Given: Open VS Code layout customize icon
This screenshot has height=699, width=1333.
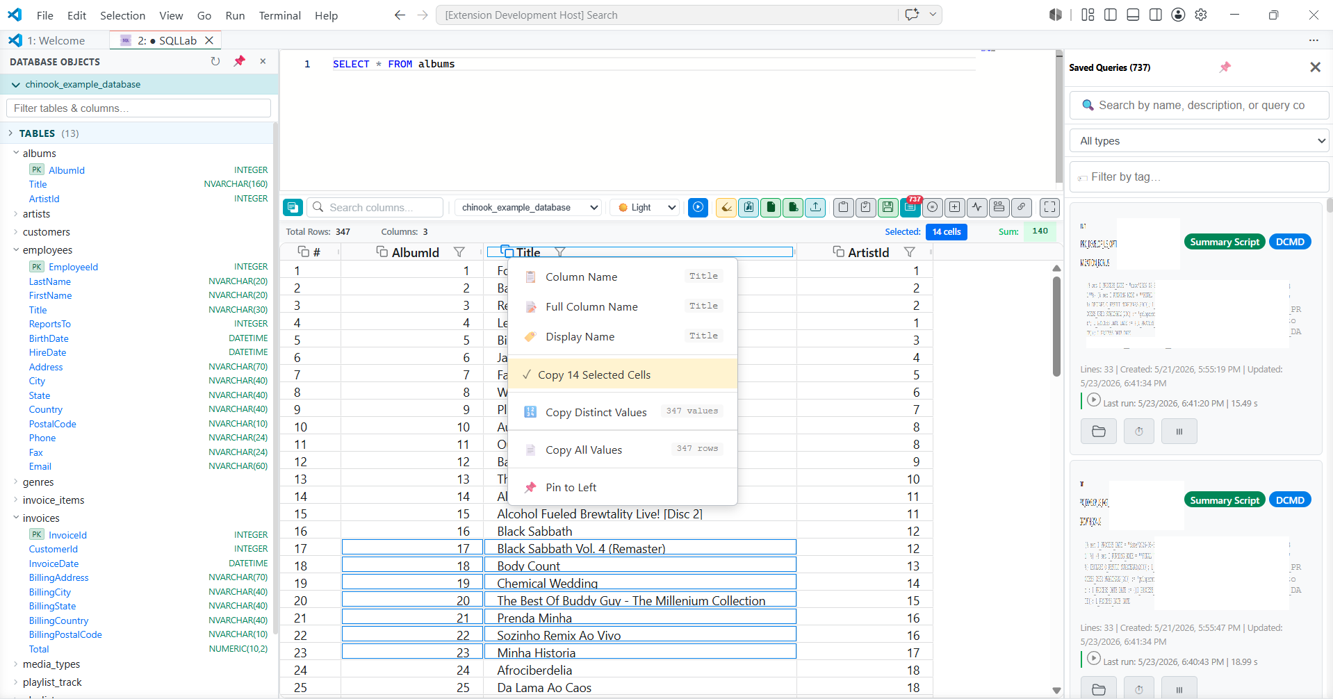Looking at the screenshot, I should tap(1088, 15).
